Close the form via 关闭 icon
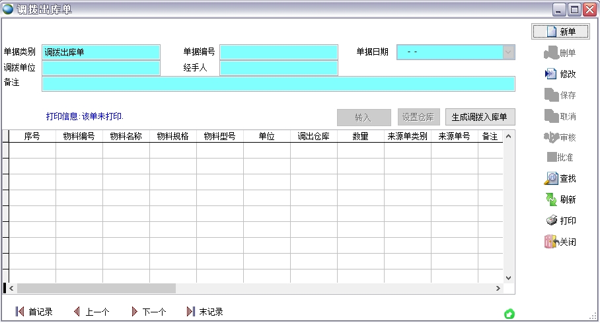Image resolution: width=600 pixels, height=323 pixels. (550, 242)
